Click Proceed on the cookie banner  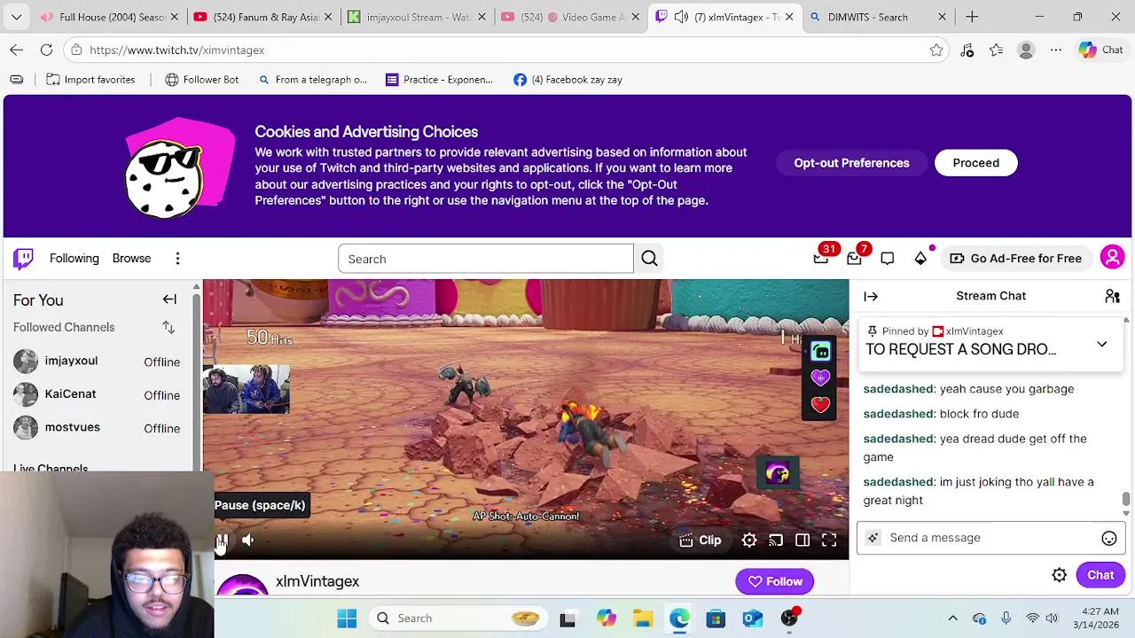(x=975, y=163)
